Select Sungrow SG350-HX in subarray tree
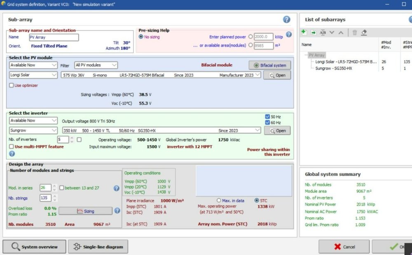This screenshot has width=412, height=255. (x=333, y=68)
